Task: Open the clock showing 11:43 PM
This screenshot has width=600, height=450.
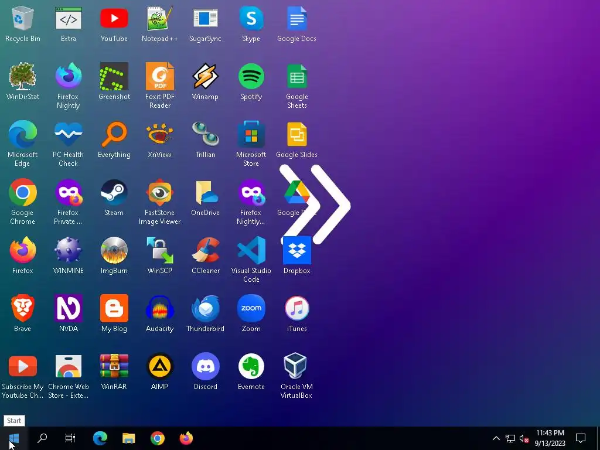Action: click(x=550, y=438)
